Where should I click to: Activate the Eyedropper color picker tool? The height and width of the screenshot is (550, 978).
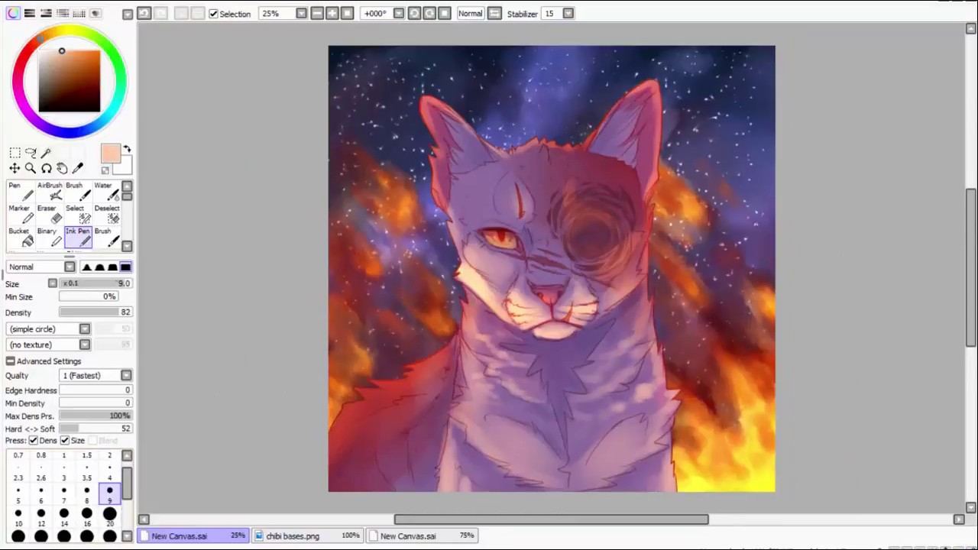coord(77,169)
